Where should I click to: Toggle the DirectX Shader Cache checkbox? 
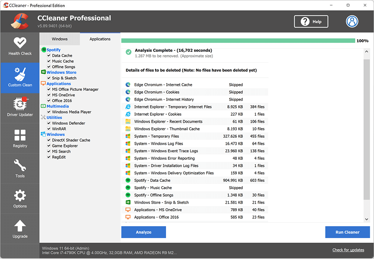[x=48, y=140]
